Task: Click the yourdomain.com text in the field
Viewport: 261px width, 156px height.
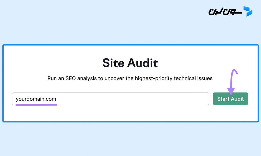Action: pyautogui.click(x=36, y=99)
